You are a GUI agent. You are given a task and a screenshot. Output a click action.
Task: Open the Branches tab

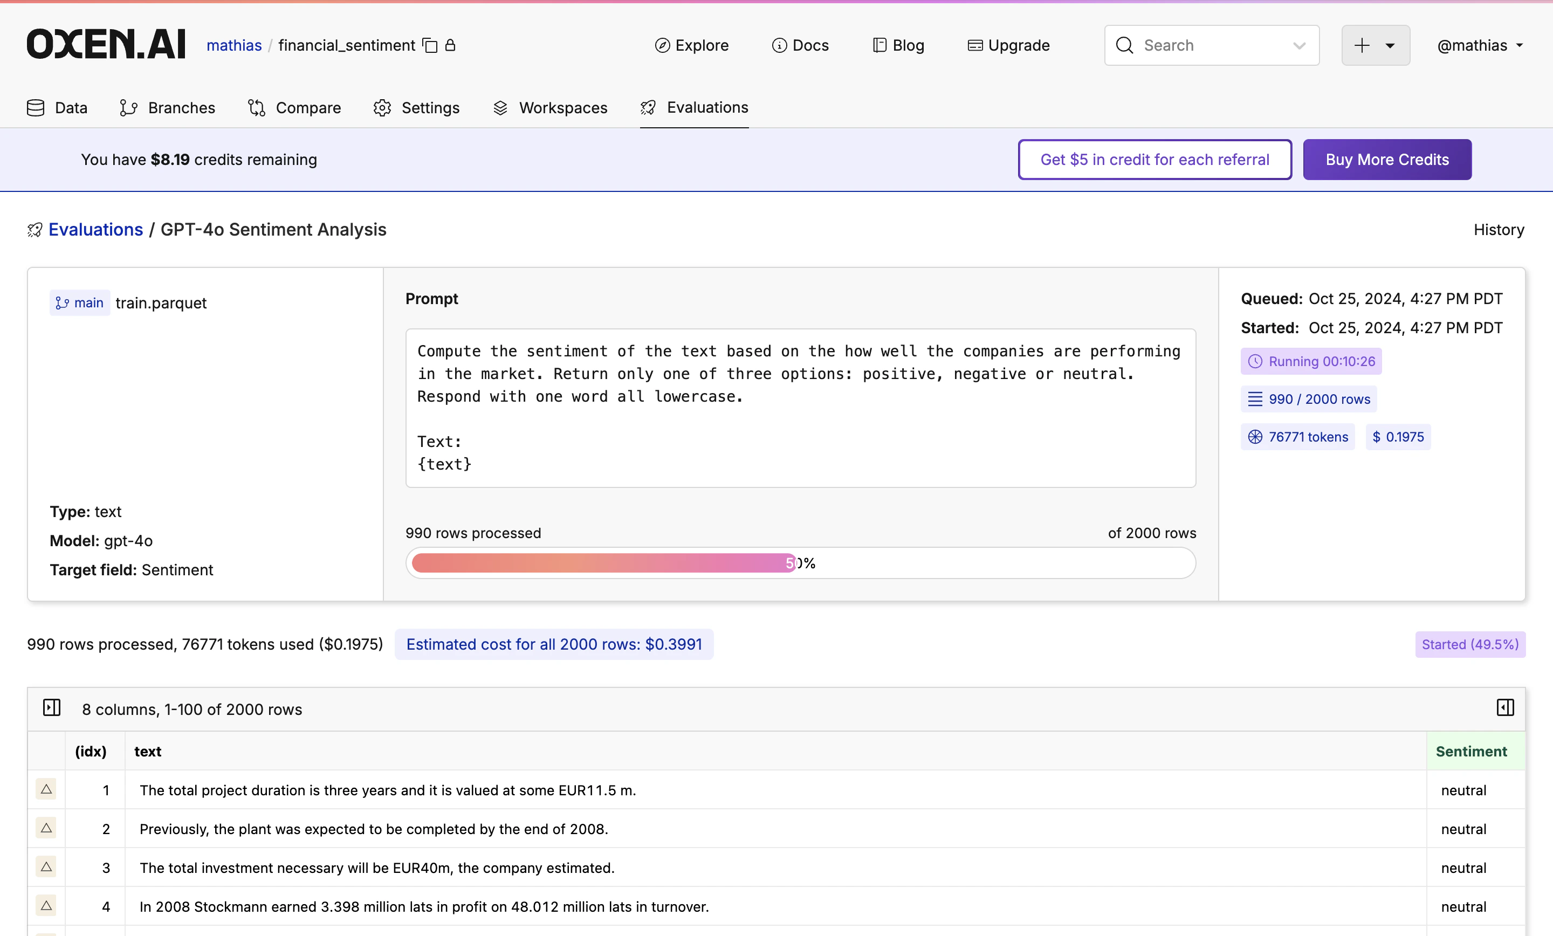pyautogui.click(x=168, y=108)
